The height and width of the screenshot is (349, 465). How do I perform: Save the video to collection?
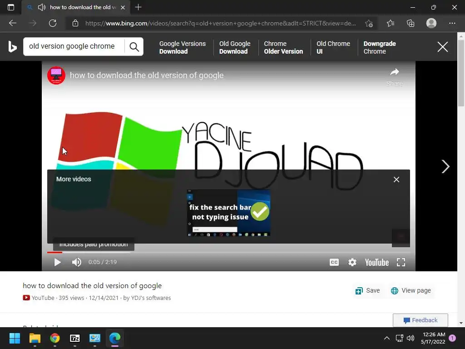tap(367, 290)
